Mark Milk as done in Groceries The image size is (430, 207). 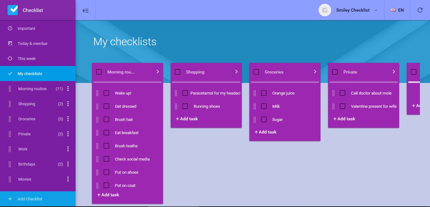pyautogui.click(x=264, y=106)
